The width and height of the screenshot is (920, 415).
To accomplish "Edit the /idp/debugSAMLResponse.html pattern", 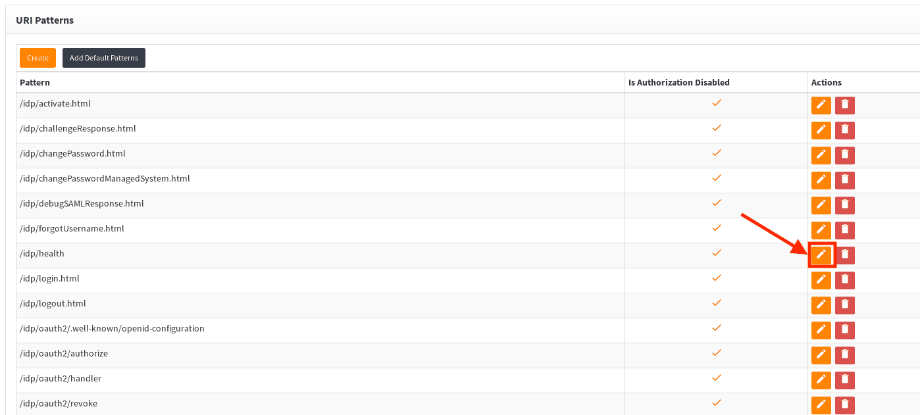I will [x=821, y=205].
